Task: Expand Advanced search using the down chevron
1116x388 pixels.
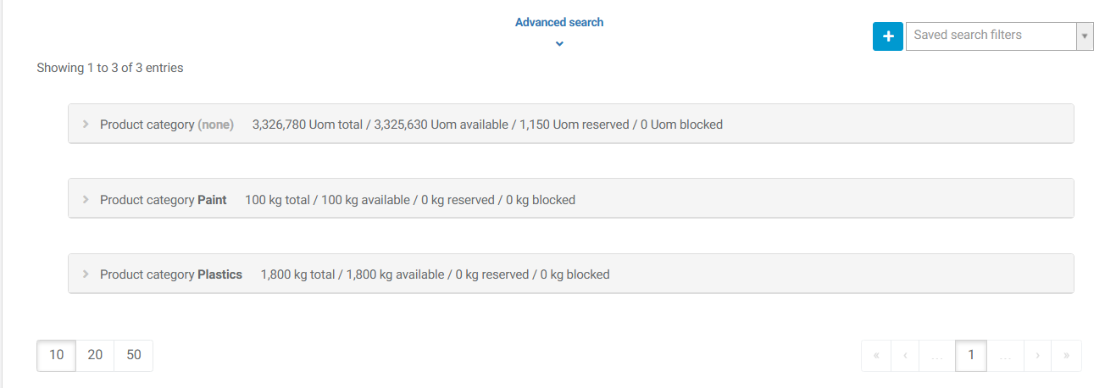Action: pos(559,44)
